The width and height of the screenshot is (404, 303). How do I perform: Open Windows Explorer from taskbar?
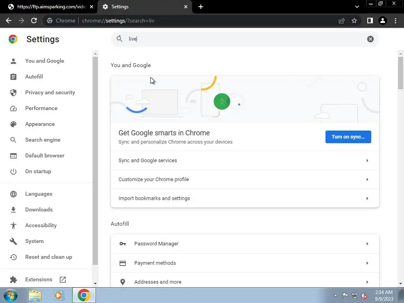point(35,296)
